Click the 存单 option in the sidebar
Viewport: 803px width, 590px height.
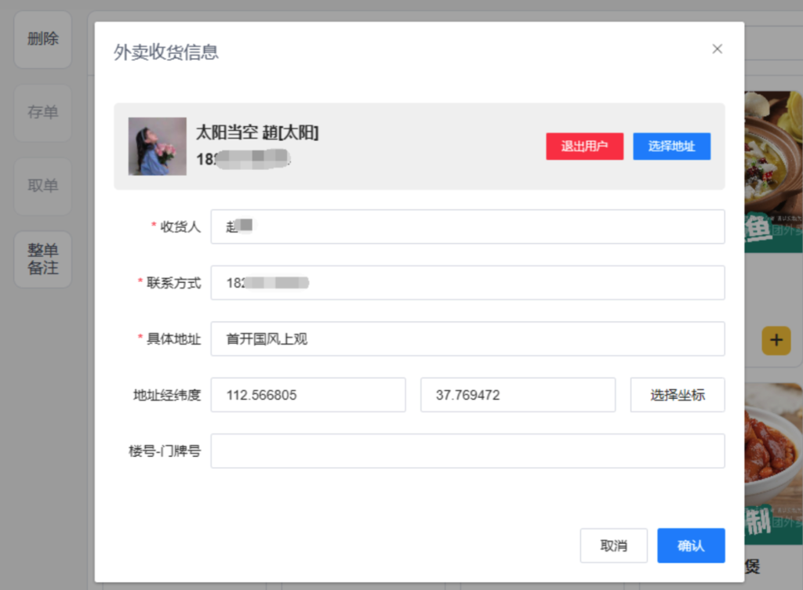point(42,113)
